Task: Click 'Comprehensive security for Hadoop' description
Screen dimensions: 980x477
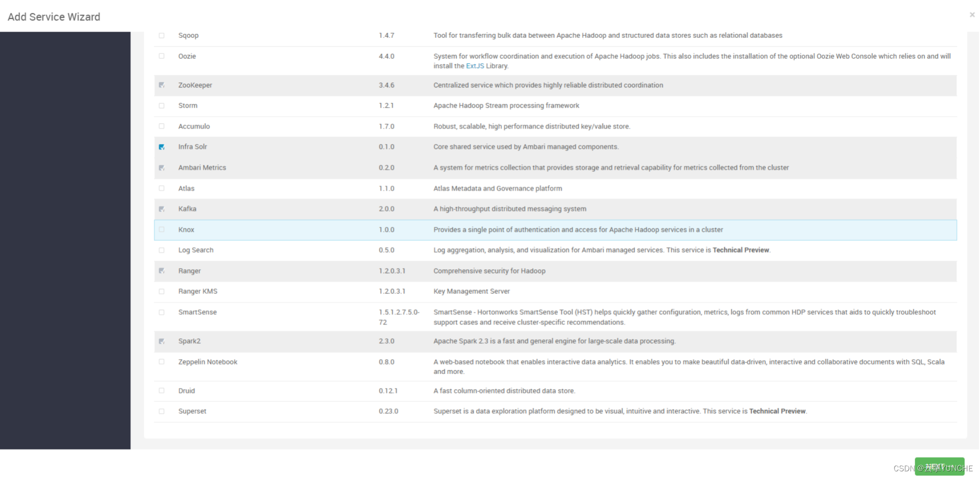Action: (x=489, y=271)
